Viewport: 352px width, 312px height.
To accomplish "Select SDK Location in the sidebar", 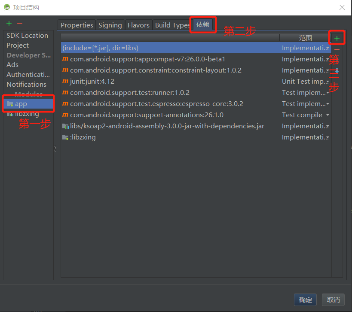I will coord(28,36).
